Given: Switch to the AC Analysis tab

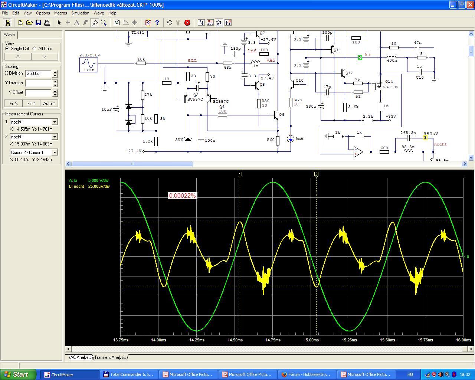Looking at the screenshot, I should [81, 357].
